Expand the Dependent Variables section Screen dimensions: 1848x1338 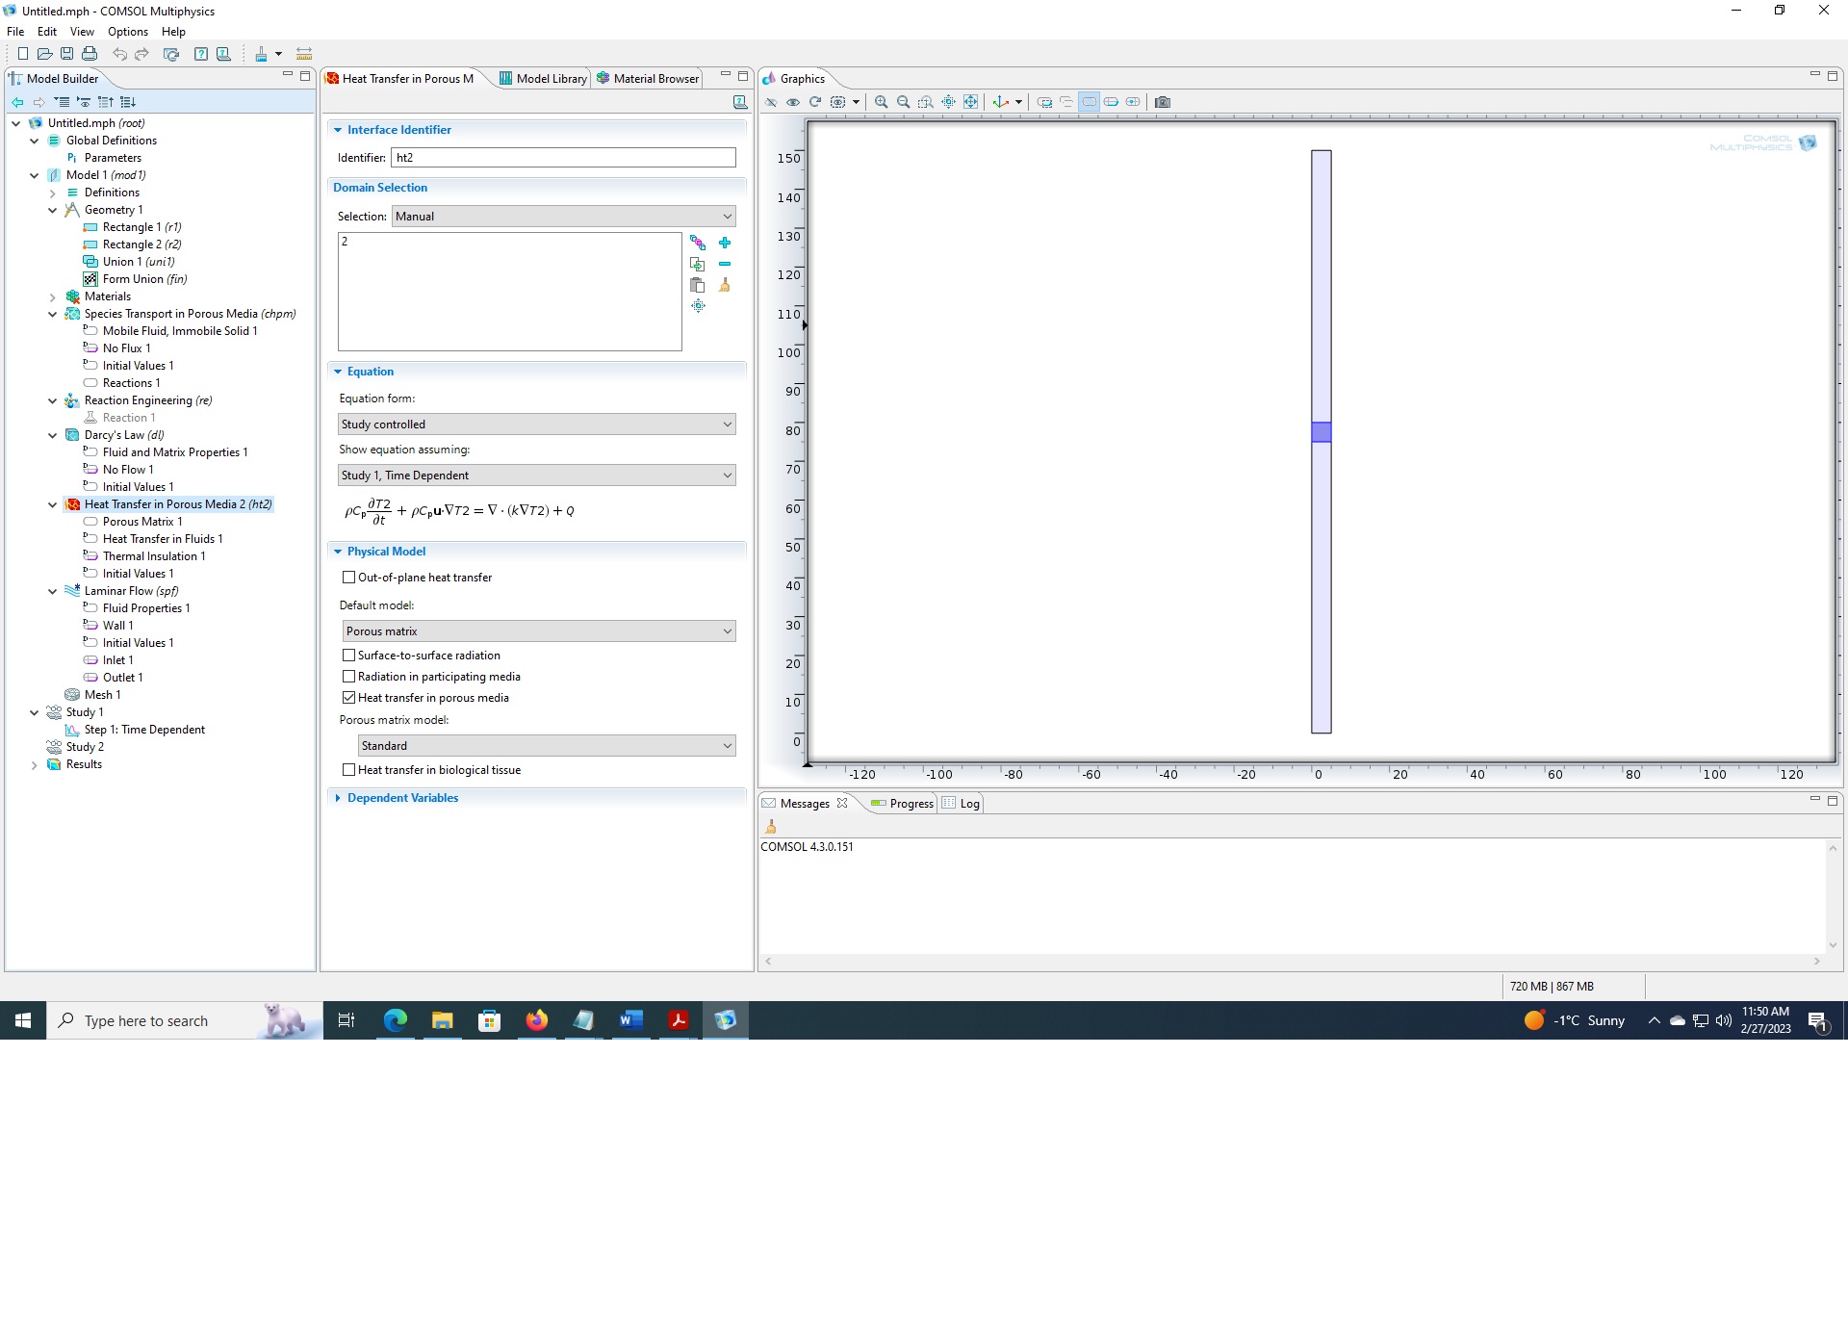pos(402,798)
